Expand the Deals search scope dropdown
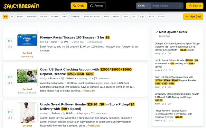Image resolution: width=206 pixels, height=128 pixels. coord(144,6)
